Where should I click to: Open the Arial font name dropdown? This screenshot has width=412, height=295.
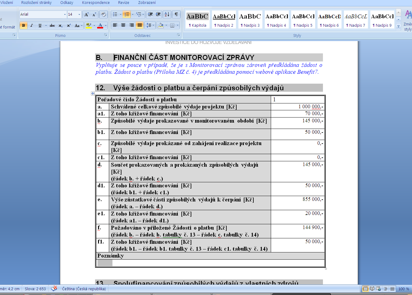[x=65, y=14]
